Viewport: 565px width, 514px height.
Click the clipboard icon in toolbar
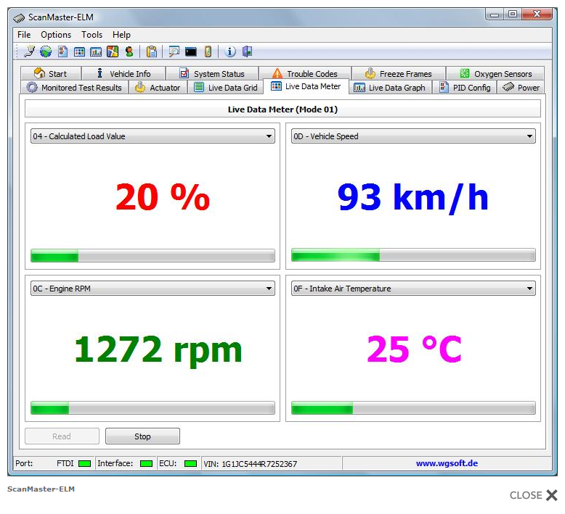pos(151,51)
